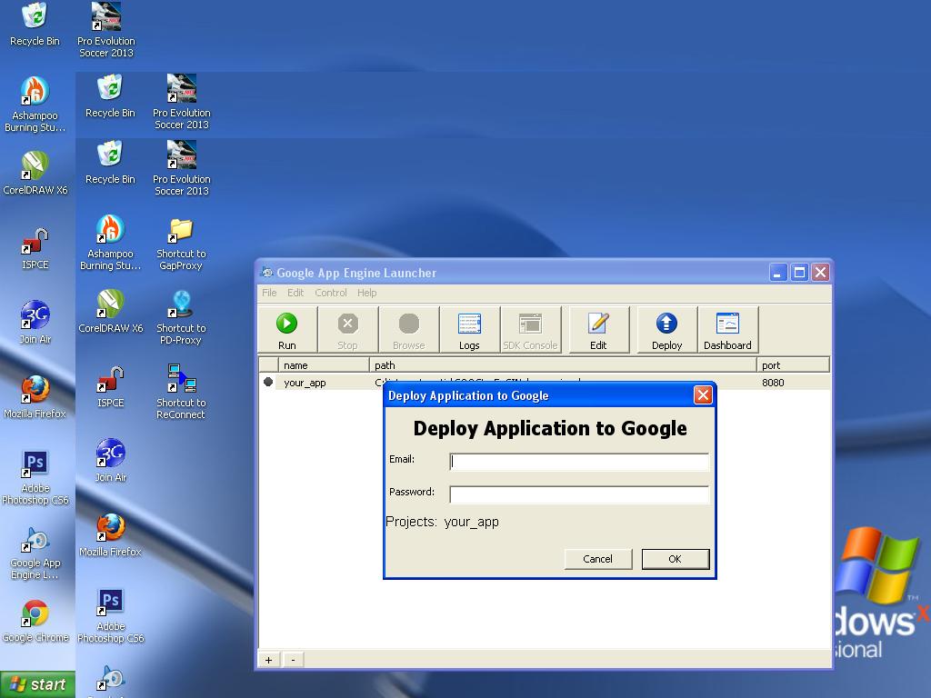Click OK in Deploy dialog
Viewport: 931px width, 698px height.
(676, 559)
